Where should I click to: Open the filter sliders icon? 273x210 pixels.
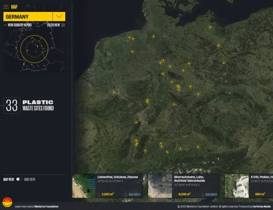click(63, 25)
